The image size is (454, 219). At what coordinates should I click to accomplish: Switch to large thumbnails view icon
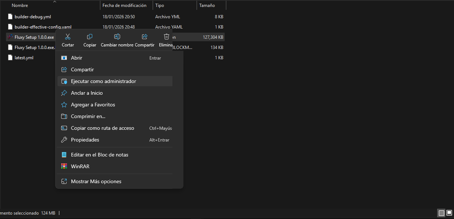click(449, 213)
